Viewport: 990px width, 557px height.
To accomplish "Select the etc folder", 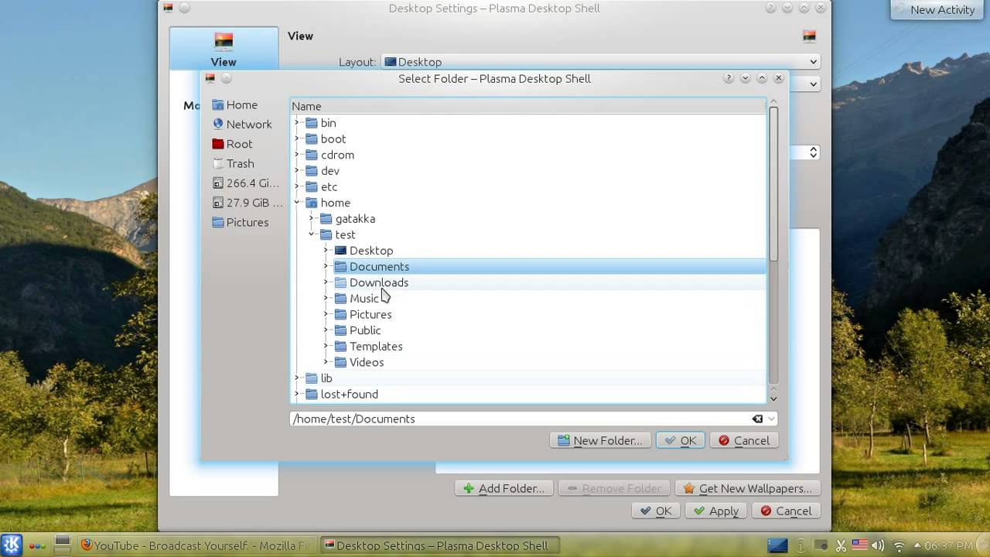I will [x=322, y=186].
